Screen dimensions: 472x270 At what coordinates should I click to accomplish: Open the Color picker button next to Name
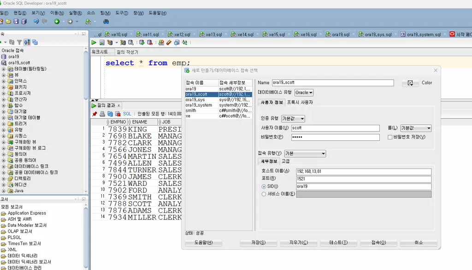coord(410,83)
